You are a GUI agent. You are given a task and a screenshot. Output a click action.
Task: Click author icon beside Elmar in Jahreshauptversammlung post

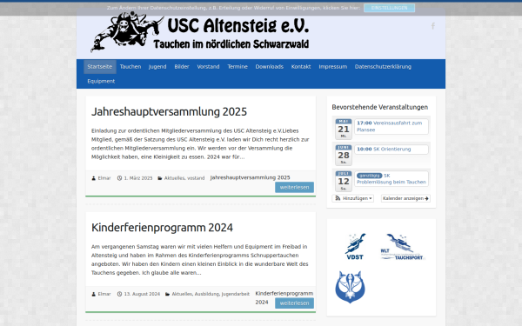(94, 178)
